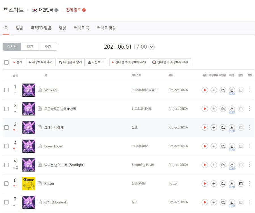Switch the chart to 일간 view

(x=30, y=46)
